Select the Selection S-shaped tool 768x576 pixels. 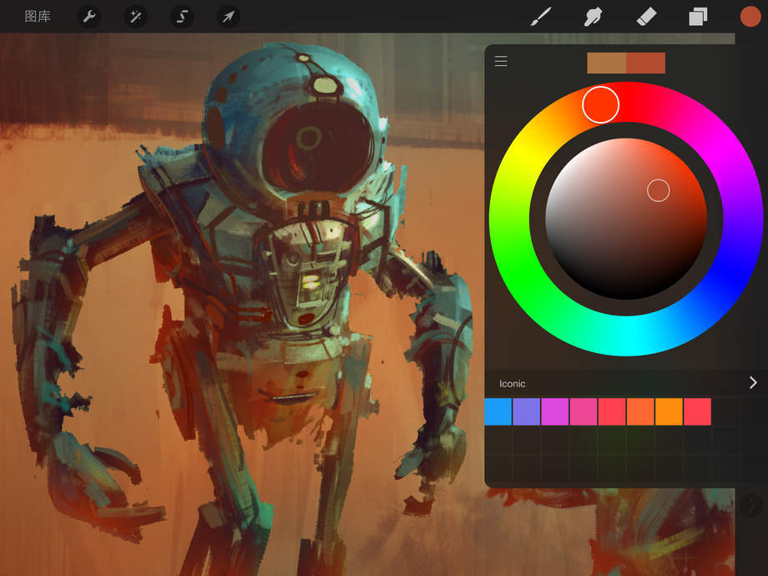182,17
